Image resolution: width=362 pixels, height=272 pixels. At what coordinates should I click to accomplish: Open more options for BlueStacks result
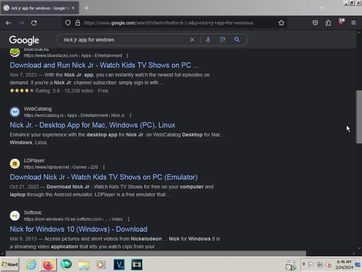pyautogui.click(x=127, y=56)
